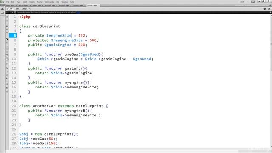Viewport: 272px width, 153px height.
Task: Open the Open Documents list icon
Action: [x=7, y=17]
